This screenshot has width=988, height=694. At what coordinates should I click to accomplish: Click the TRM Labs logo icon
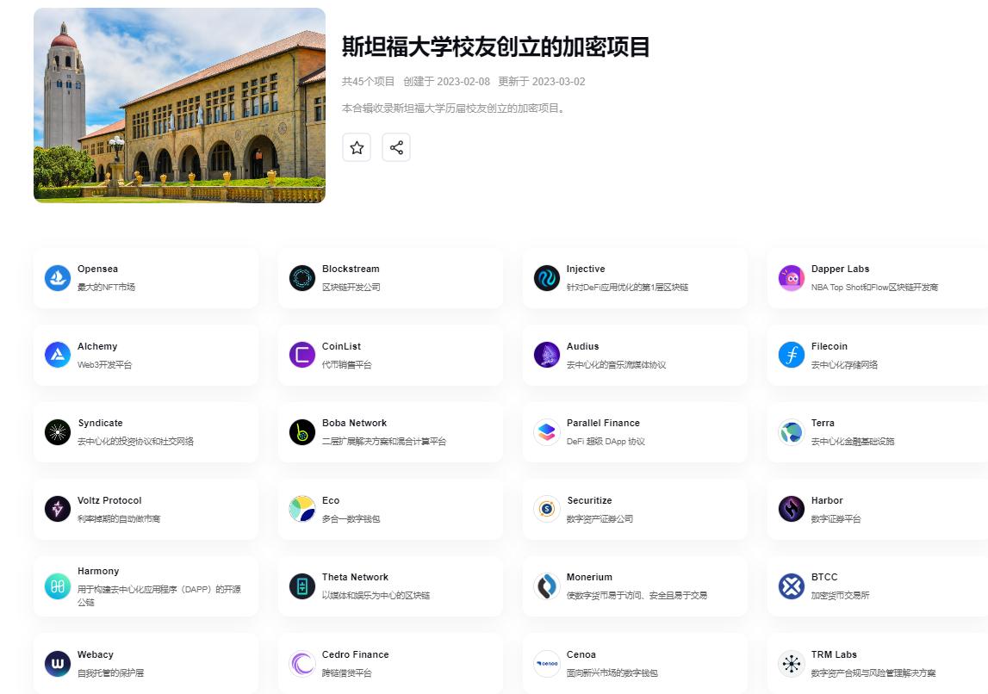tap(791, 664)
